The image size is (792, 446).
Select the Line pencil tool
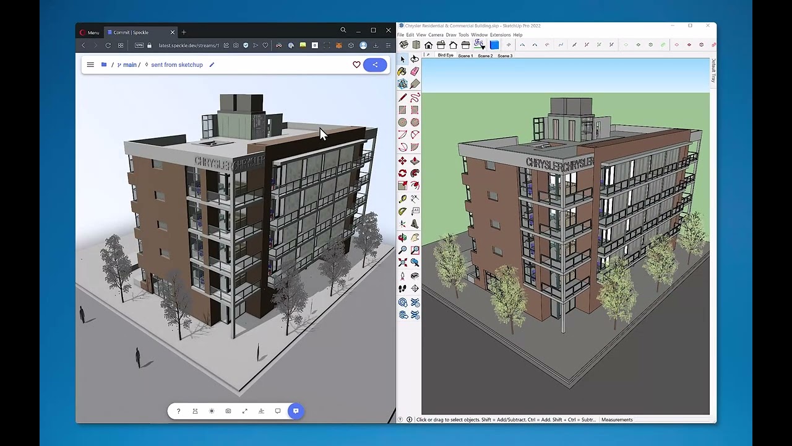coord(403,97)
